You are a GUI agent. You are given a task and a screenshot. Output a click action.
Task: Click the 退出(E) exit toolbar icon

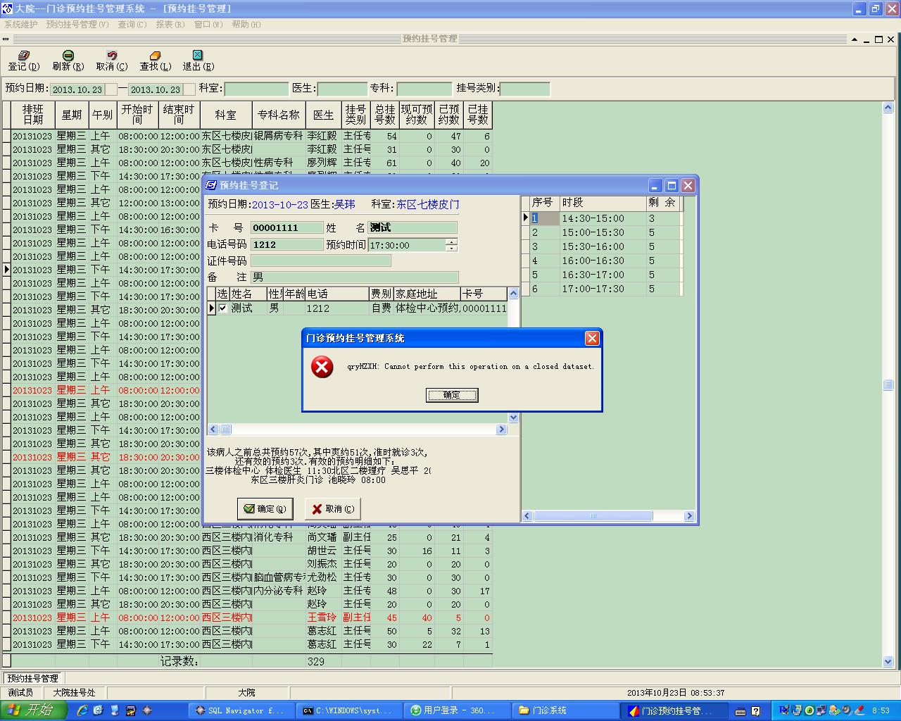pos(198,55)
